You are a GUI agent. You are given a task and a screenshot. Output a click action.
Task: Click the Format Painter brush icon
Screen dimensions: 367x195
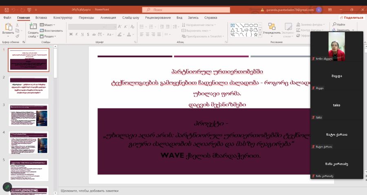coord(18,36)
